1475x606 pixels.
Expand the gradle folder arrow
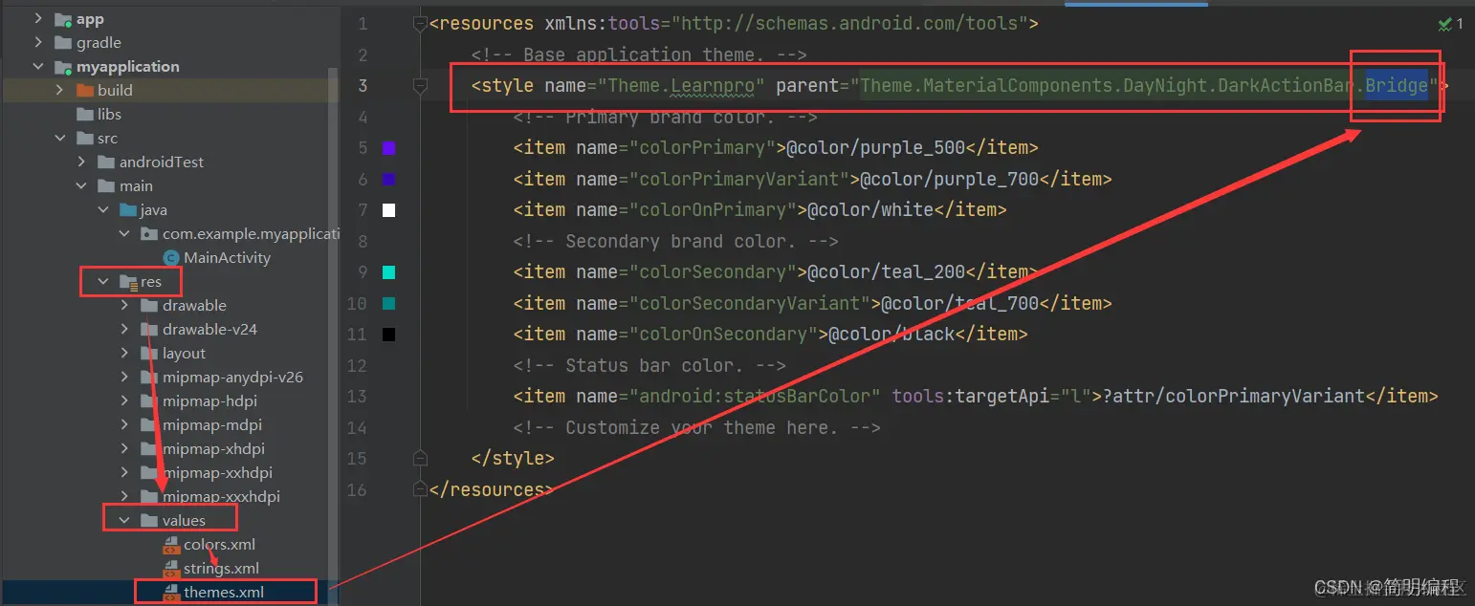38,42
